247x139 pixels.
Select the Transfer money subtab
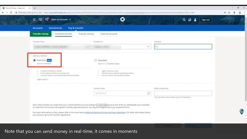(41, 34)
